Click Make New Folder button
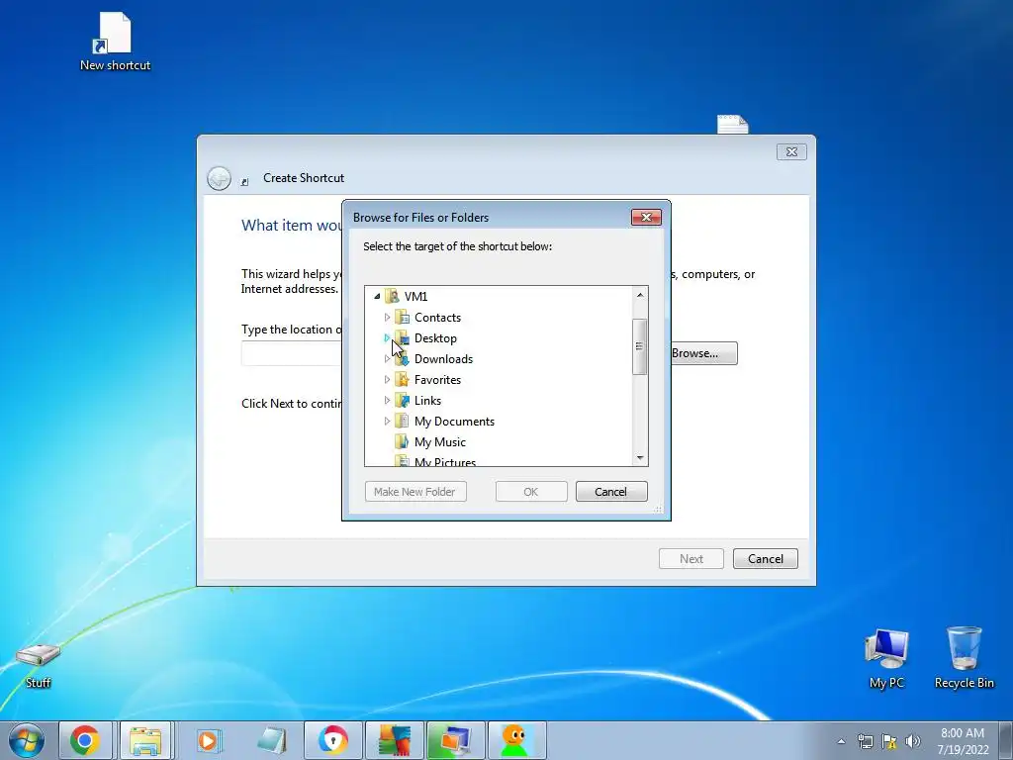The image size is (1013, 760). click(x=415, y=492)
